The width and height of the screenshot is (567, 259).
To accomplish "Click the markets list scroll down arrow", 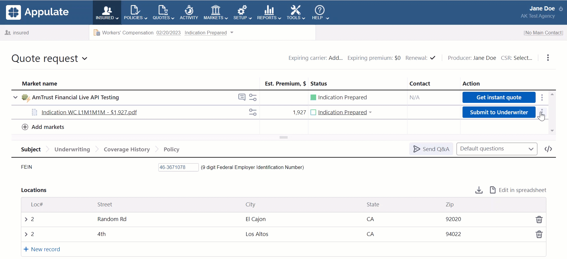I will (x=552, y=131).
